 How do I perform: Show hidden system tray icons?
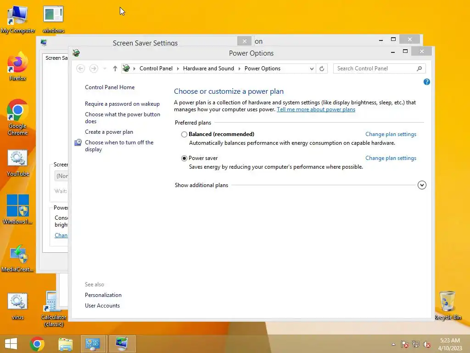[x=393, y=344]
